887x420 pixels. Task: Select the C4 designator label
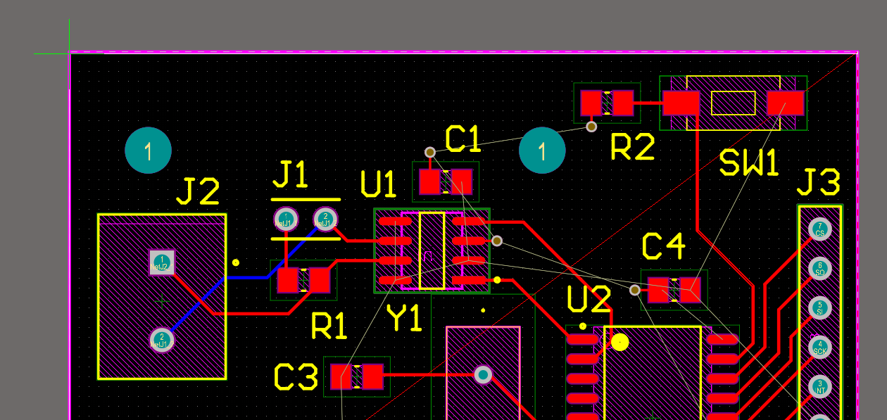coord(664,246)
